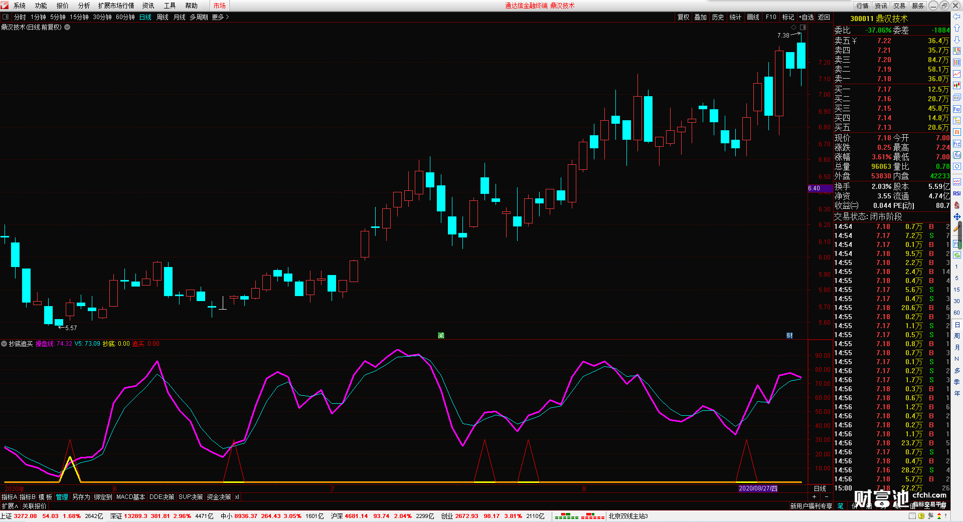
Task: Click the RSI indicator icon in sidebar
Action: [x=957, y=193]
